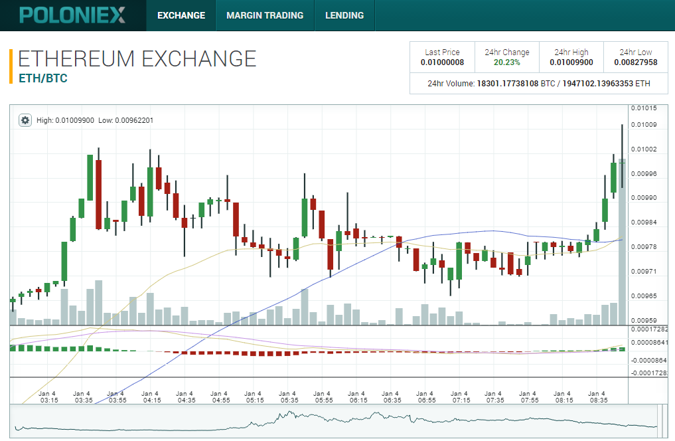
Task: Select the Jan 4 04:35 time label
Action: pyautogui.click(x=186, y=397)
